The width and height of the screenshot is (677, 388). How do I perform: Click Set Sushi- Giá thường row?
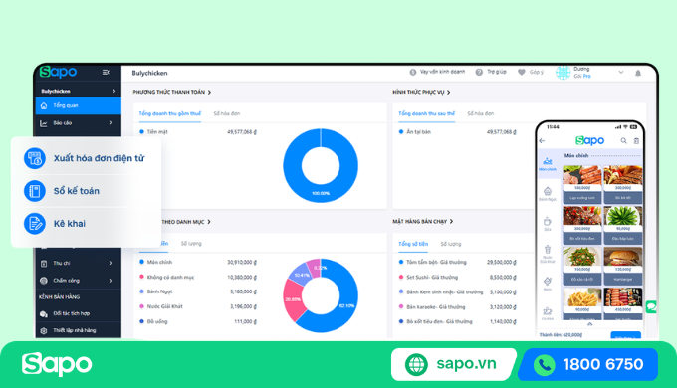[x=458, y=278]
